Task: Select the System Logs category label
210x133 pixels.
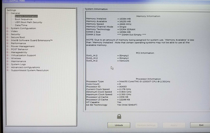Action: pyautogui.click(x=18, y=64)
